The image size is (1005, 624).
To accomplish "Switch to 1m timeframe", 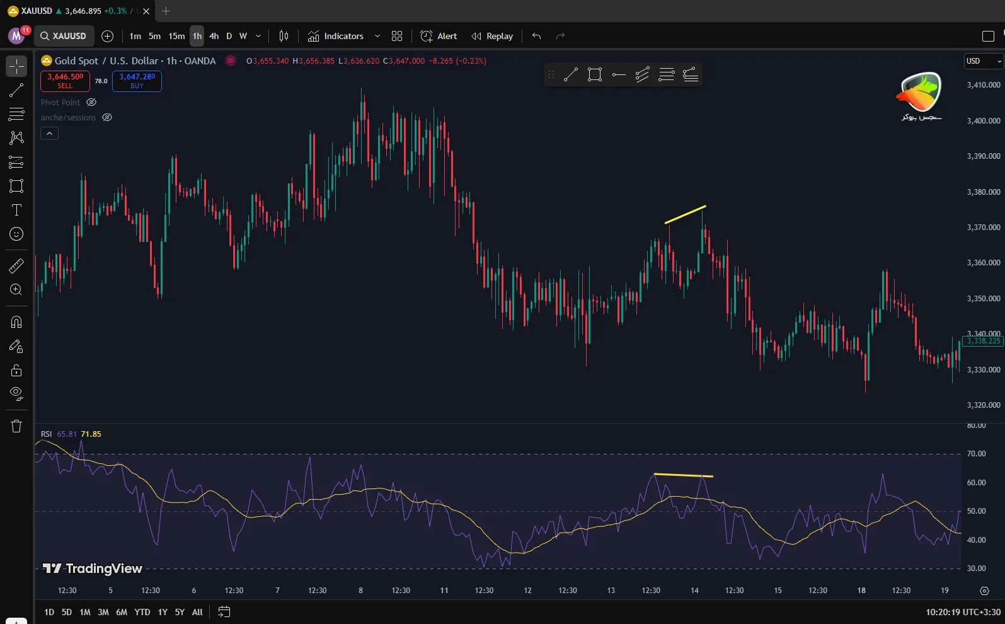I will (x=135, y=36).
